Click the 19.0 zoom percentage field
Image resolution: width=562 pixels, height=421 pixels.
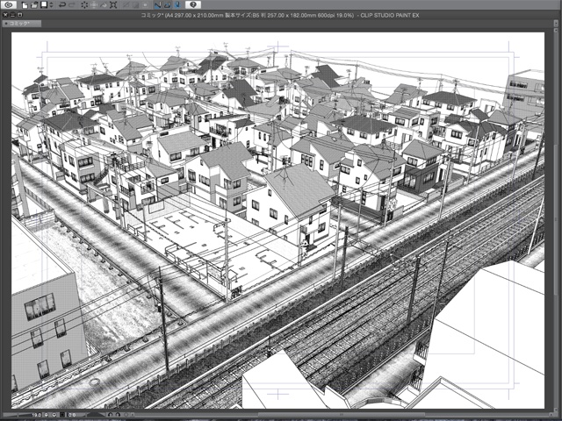click(x=37, y=415)
